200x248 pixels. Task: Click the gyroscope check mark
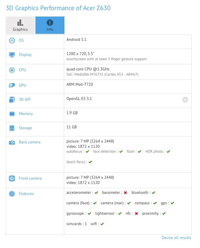(x=89, y=214)
